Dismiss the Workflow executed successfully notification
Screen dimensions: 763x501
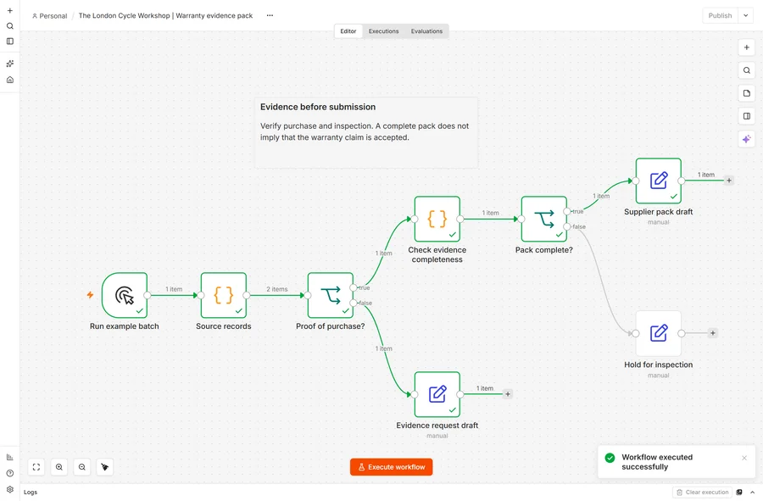744,459
